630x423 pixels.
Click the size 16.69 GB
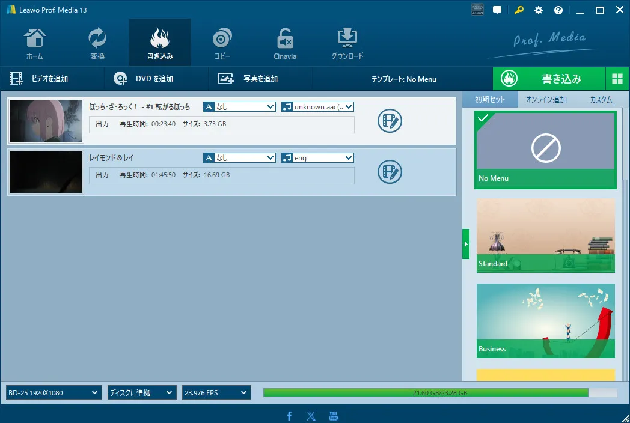point(216,175)
